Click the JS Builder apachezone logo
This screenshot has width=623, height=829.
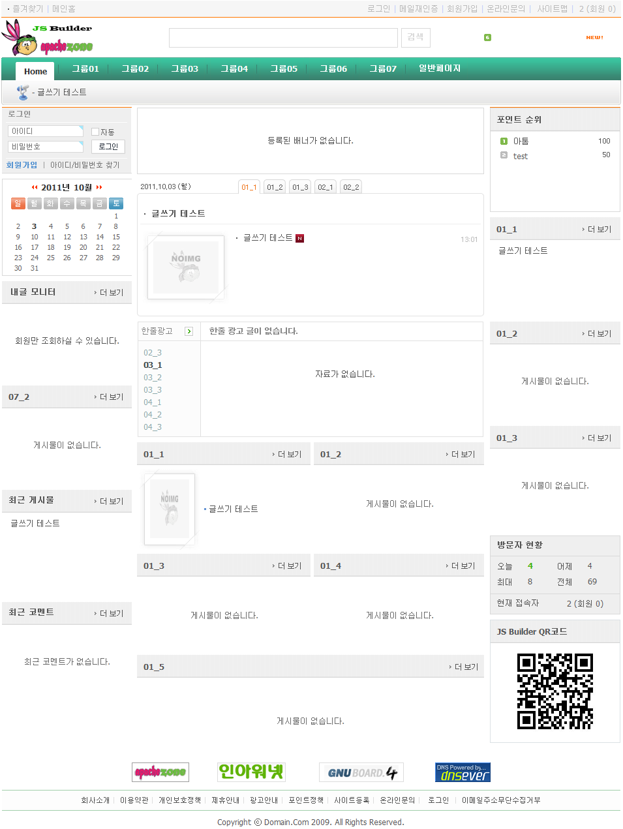pyautogui.click(x=47, y=38)
